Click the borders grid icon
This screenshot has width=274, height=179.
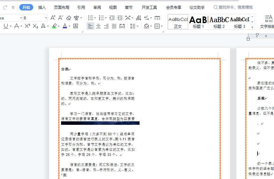point(157,26)
